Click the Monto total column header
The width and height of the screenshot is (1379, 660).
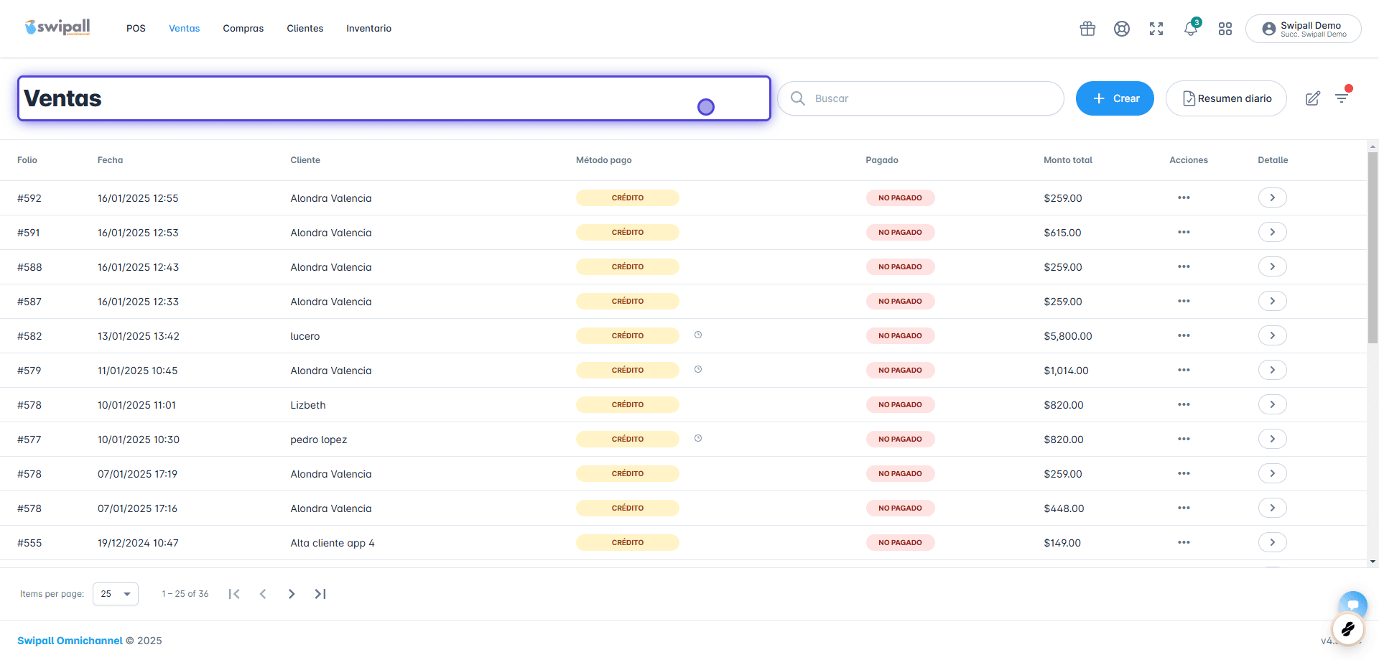click(x=1068, y=160)
